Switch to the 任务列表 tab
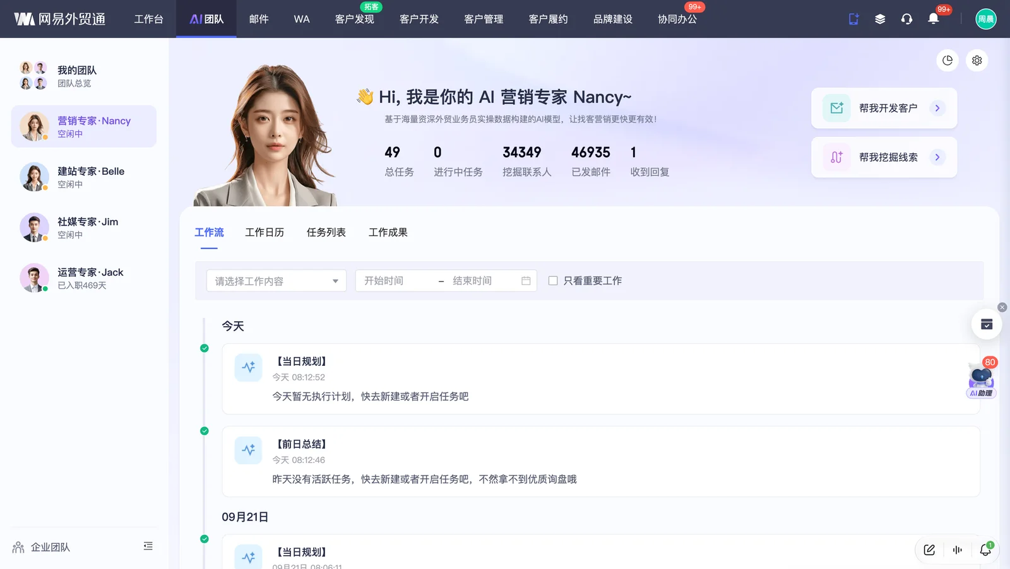 point(326,232)
